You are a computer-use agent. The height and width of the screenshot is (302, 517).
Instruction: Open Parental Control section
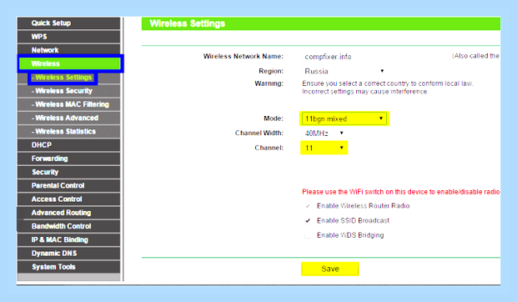pos(69,185)
